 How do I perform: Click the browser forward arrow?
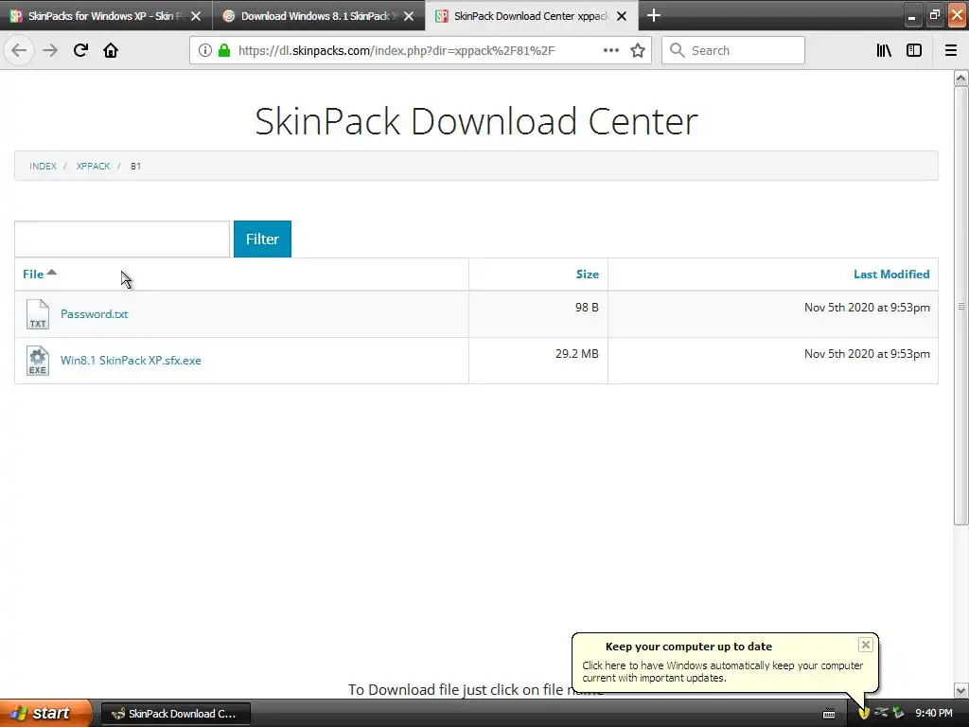[50, 51]
